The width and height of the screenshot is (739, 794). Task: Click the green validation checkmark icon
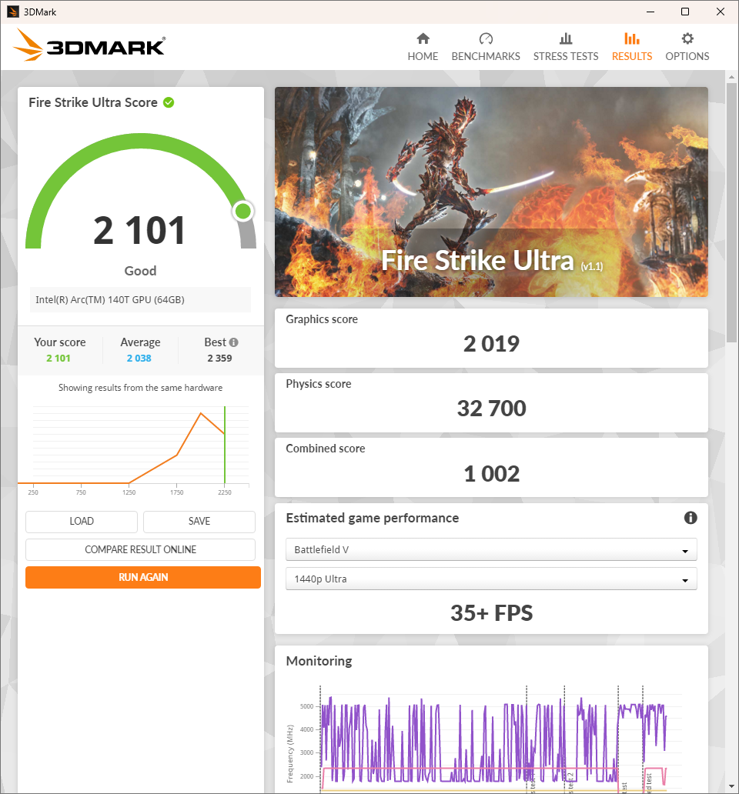[x=169, y=102]
